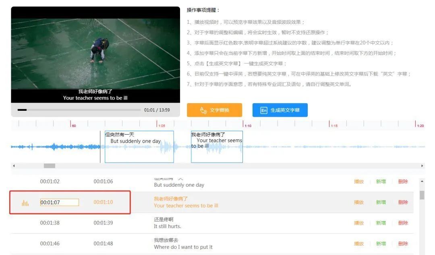Edit the subtitle text 'Your teacher seems to be ill'
This screenshot has height=255, width=435.
click(186, 205)
